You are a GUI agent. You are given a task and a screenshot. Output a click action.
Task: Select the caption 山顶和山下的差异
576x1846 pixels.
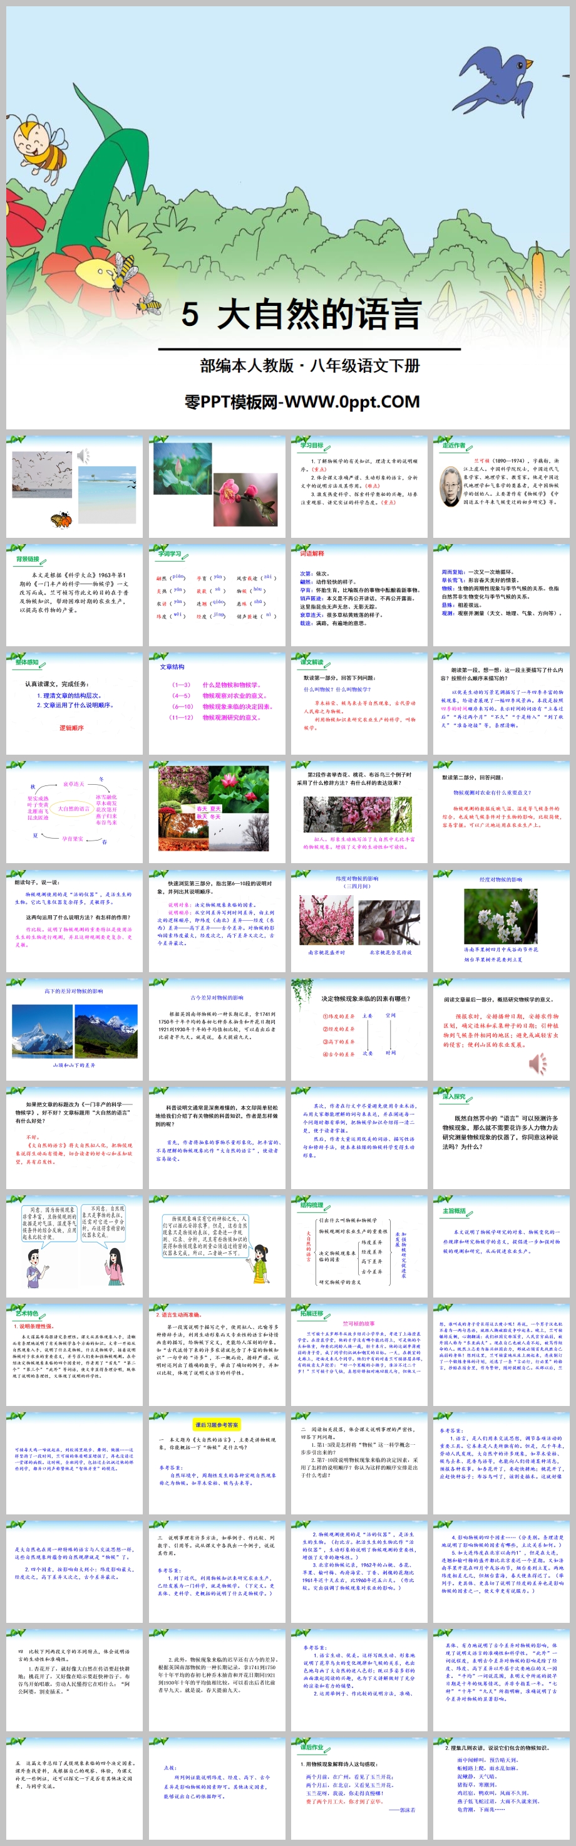tap(74, 1065)
